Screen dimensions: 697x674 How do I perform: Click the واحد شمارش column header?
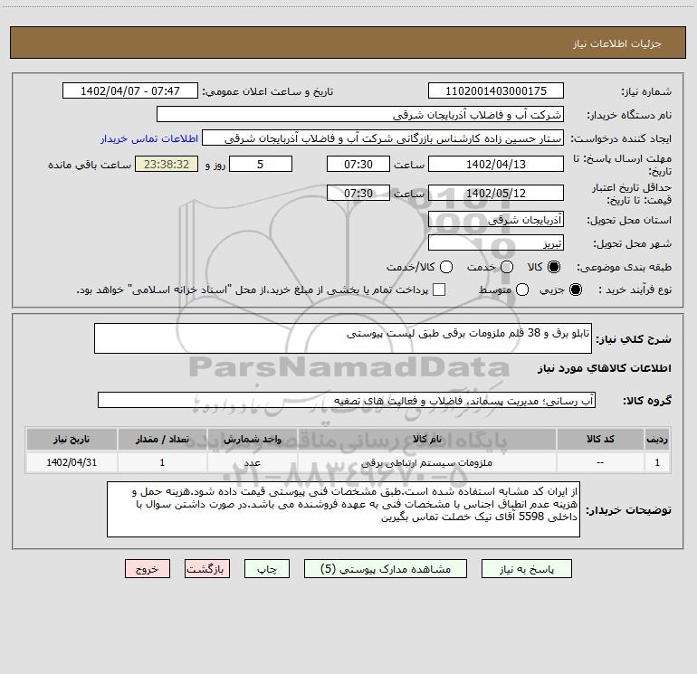pos(252,439)
